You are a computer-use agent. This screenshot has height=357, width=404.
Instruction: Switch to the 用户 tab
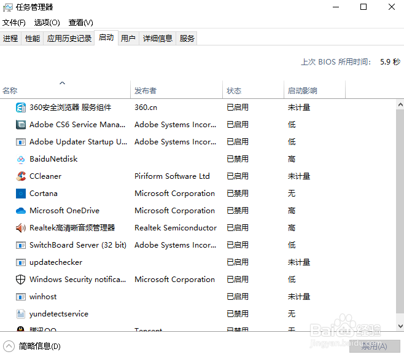pyautogui.click(x=128, y=39)
